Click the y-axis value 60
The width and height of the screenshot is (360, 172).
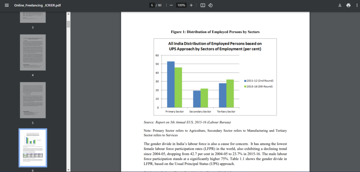click(x=157, y=55)
